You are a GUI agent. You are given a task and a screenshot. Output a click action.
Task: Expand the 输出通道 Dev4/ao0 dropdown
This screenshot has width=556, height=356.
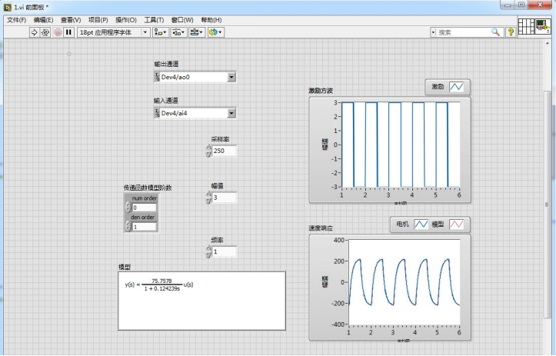click(231, 77)
